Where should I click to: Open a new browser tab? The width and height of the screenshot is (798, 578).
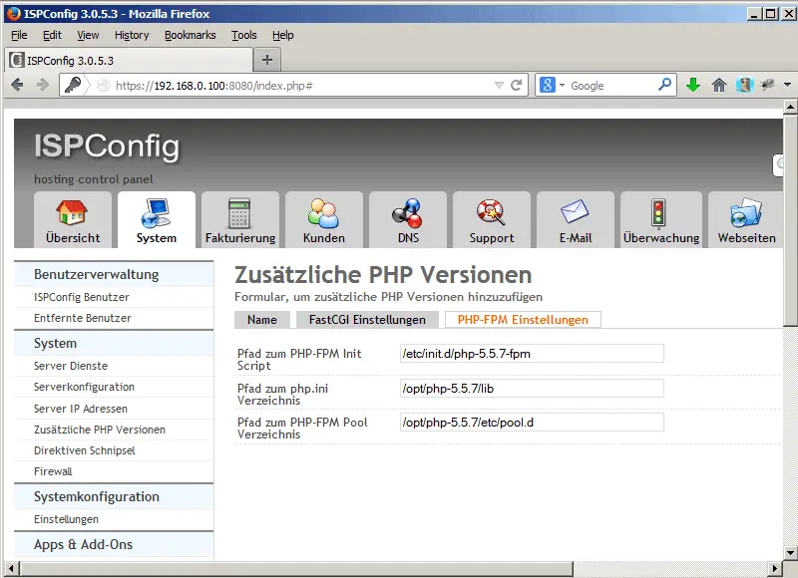coord(266,60)
